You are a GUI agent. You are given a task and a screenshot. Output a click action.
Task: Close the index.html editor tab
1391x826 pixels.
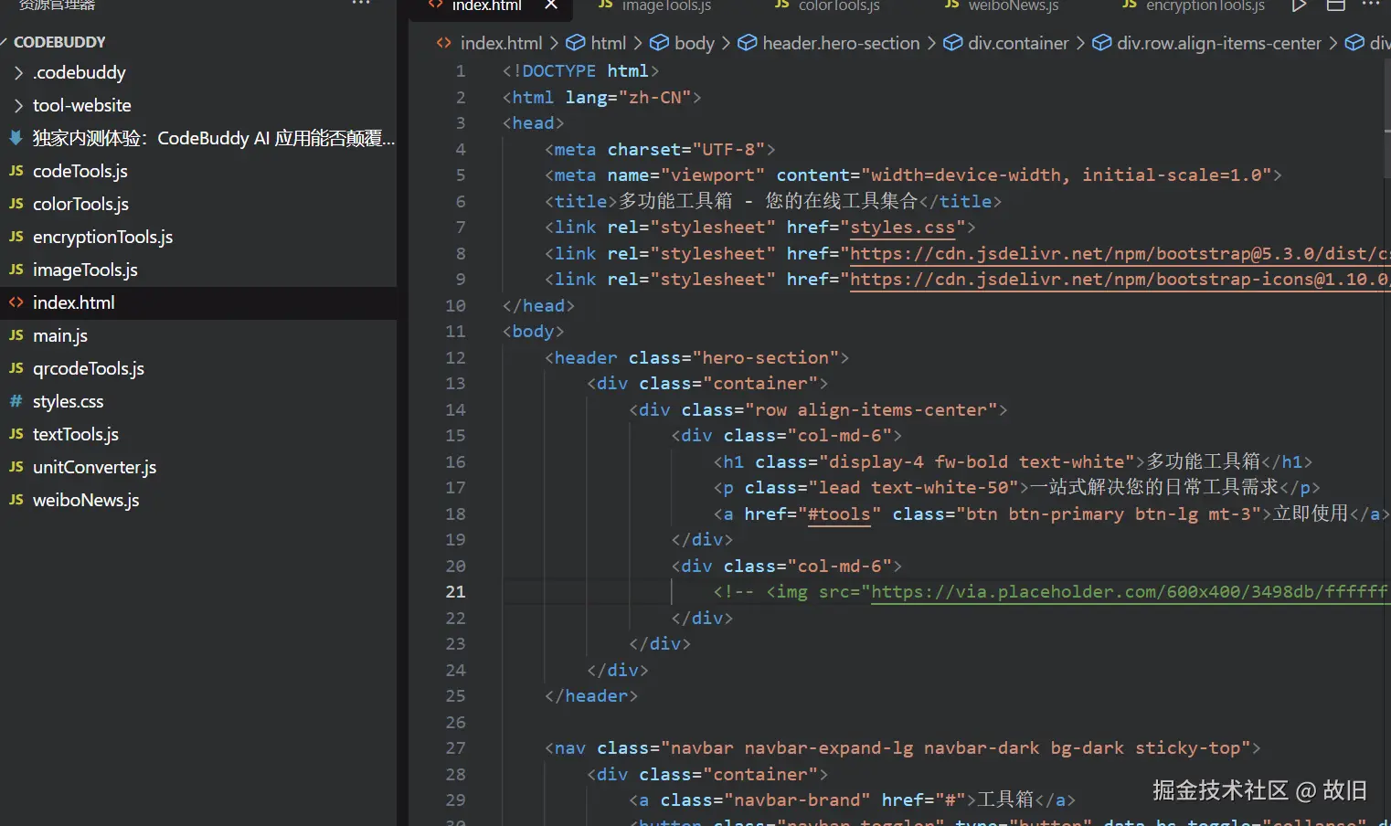[551, 5]
